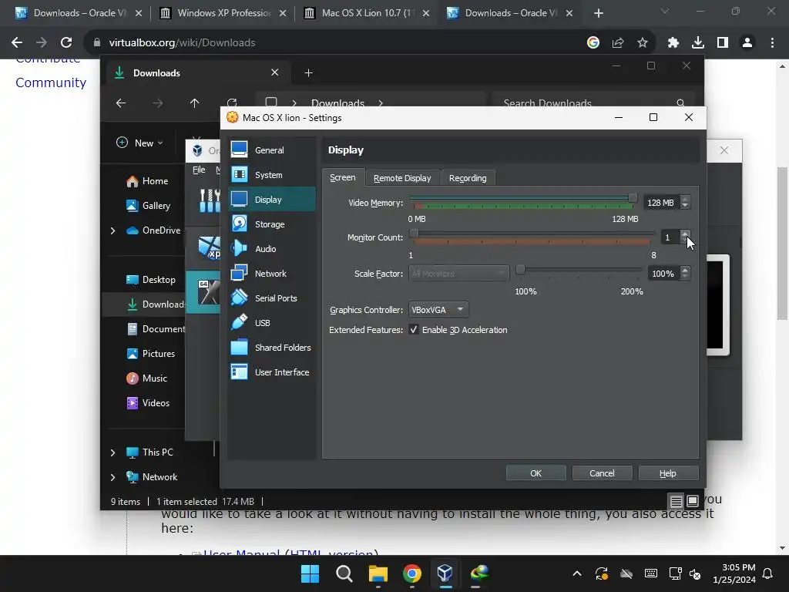Click the Community link on webpage
789x592 pixels.
51,82
